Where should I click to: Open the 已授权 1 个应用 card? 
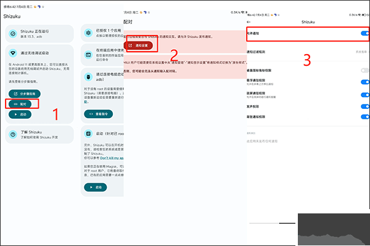(x=102, y=32)
